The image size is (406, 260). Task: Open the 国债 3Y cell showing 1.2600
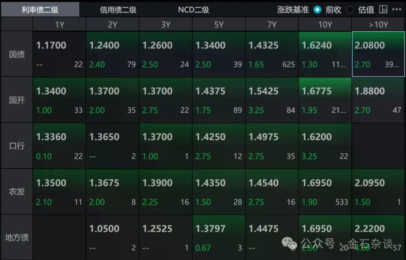(166, 54)
